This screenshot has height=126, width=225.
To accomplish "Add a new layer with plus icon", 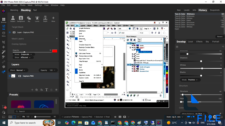I will click(32, 90).
